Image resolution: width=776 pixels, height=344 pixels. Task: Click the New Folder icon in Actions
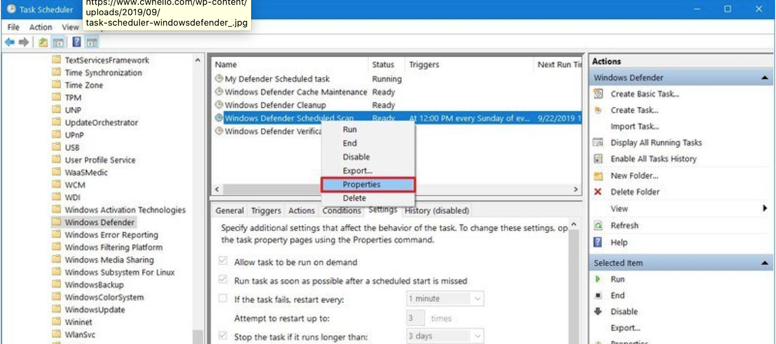598,176
